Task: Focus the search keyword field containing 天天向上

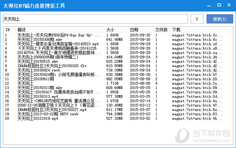Action: point(96,19)
